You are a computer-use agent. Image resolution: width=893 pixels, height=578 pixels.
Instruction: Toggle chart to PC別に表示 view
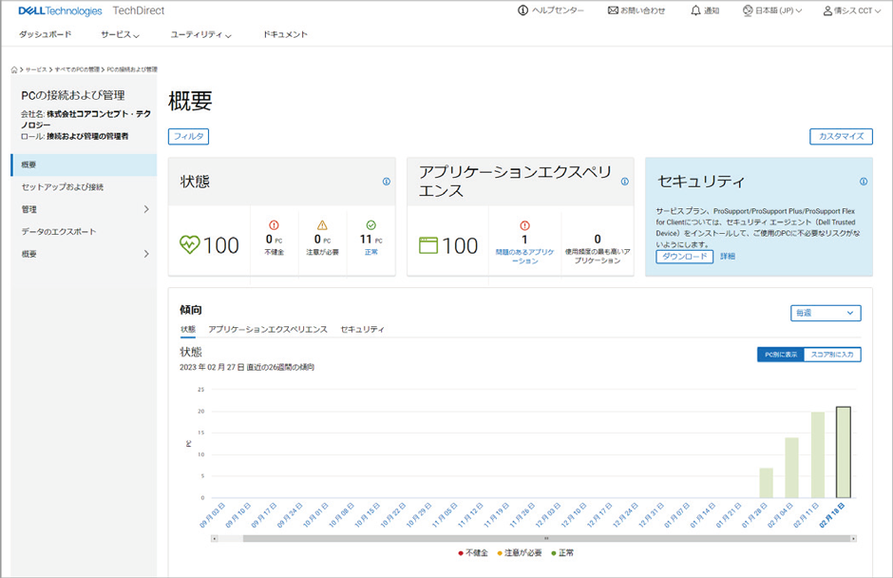tap(780, 355)
